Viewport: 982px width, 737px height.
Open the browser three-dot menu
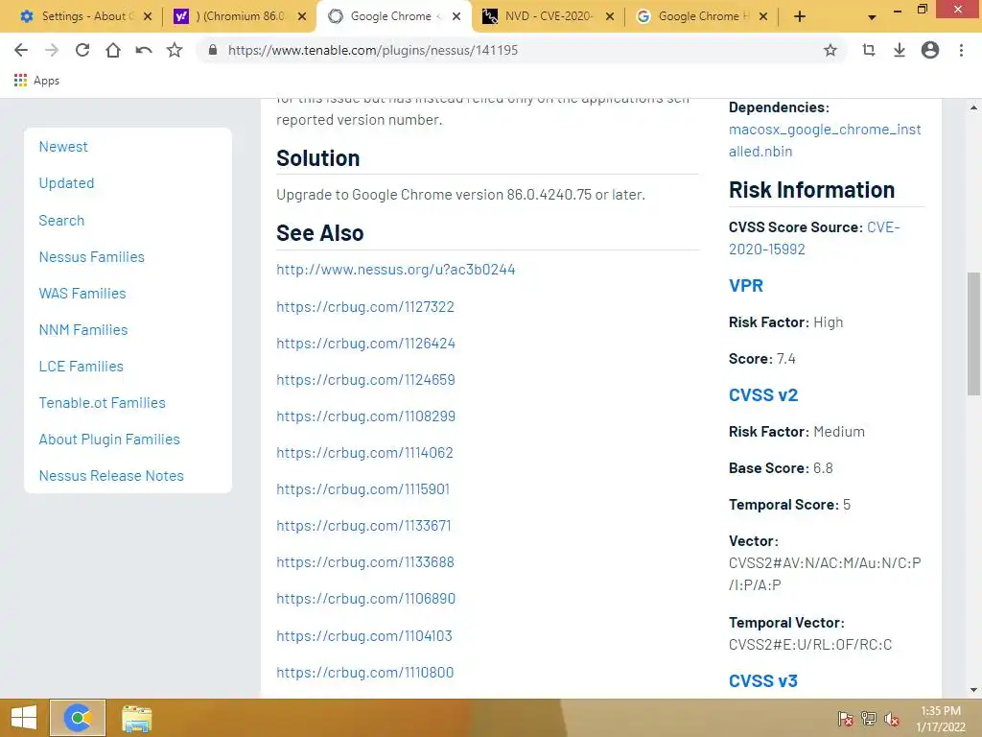[961, 50]
